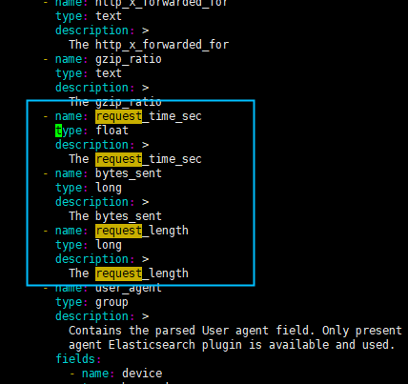Click highlighted 'request' in 'The request_time_sec'
The height and width of the screenshot is (384, 408).
pos(118,159)
